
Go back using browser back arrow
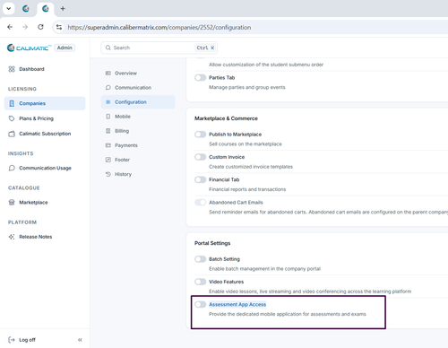(10, 27)
